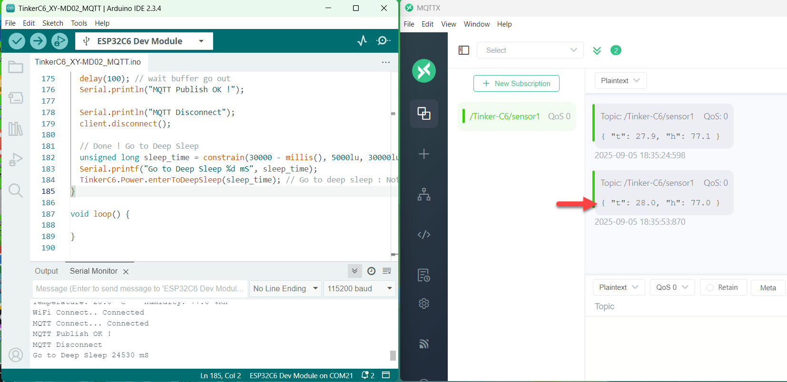This screenshot has height=382, width=787.
Task: Upload the sketch with the arrow button
Action: (38, 41)
